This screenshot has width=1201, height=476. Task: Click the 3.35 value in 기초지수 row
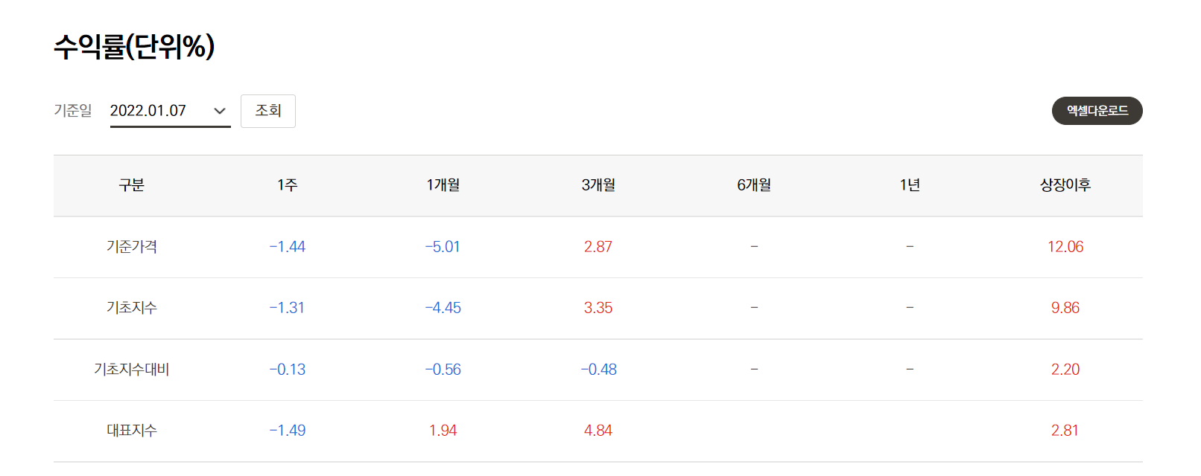598,308
